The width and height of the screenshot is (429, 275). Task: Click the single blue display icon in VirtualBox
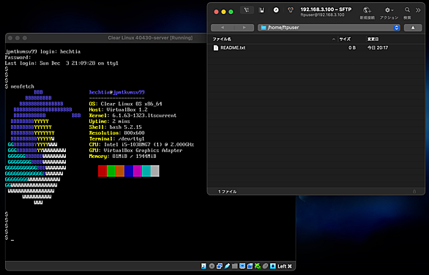click(x=242, y=265)
